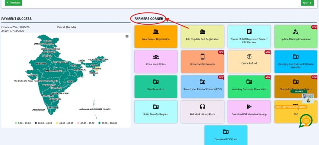319x145 pixels.
Task: Click the headphones icon for Helpdesk Query Form
Action: coord(202,106)
